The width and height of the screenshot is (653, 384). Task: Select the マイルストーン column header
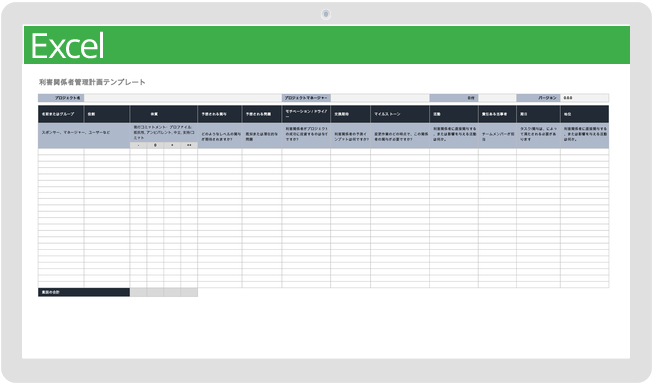point(400,114)
